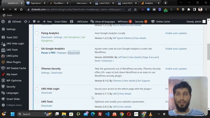The image size is (210, 118).
Task: Open New content menu in admin bar
Action: tap(47, 22)
